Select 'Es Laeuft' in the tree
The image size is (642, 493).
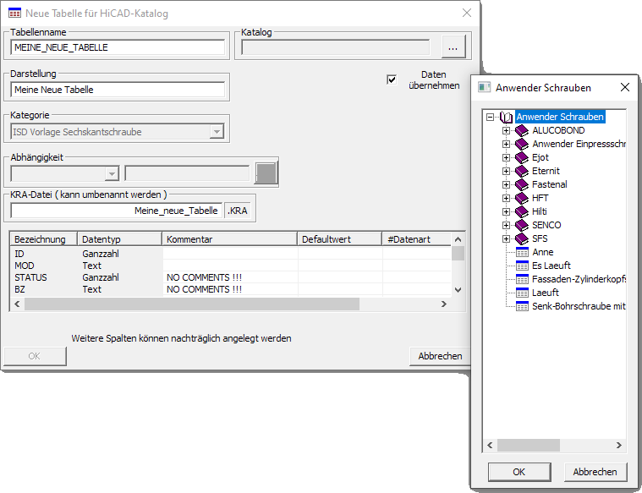pos(551,266)
